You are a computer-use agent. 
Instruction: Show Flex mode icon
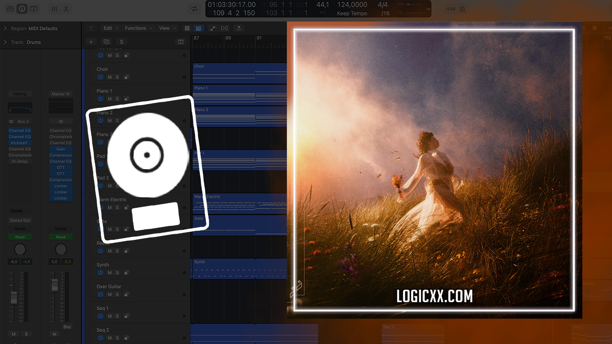224,28
